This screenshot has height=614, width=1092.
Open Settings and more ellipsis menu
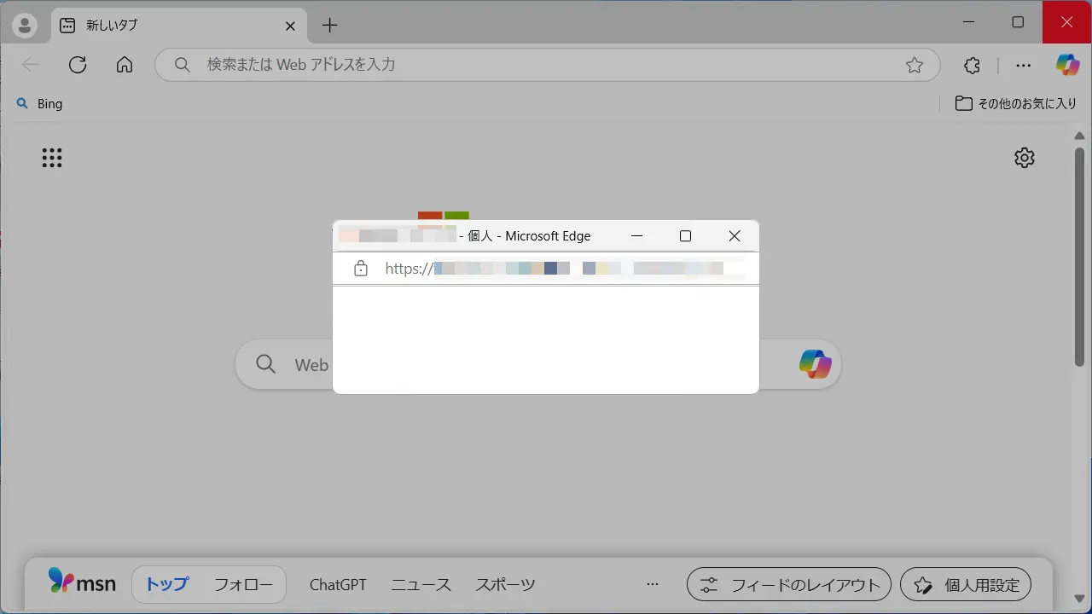[1023, 65]
